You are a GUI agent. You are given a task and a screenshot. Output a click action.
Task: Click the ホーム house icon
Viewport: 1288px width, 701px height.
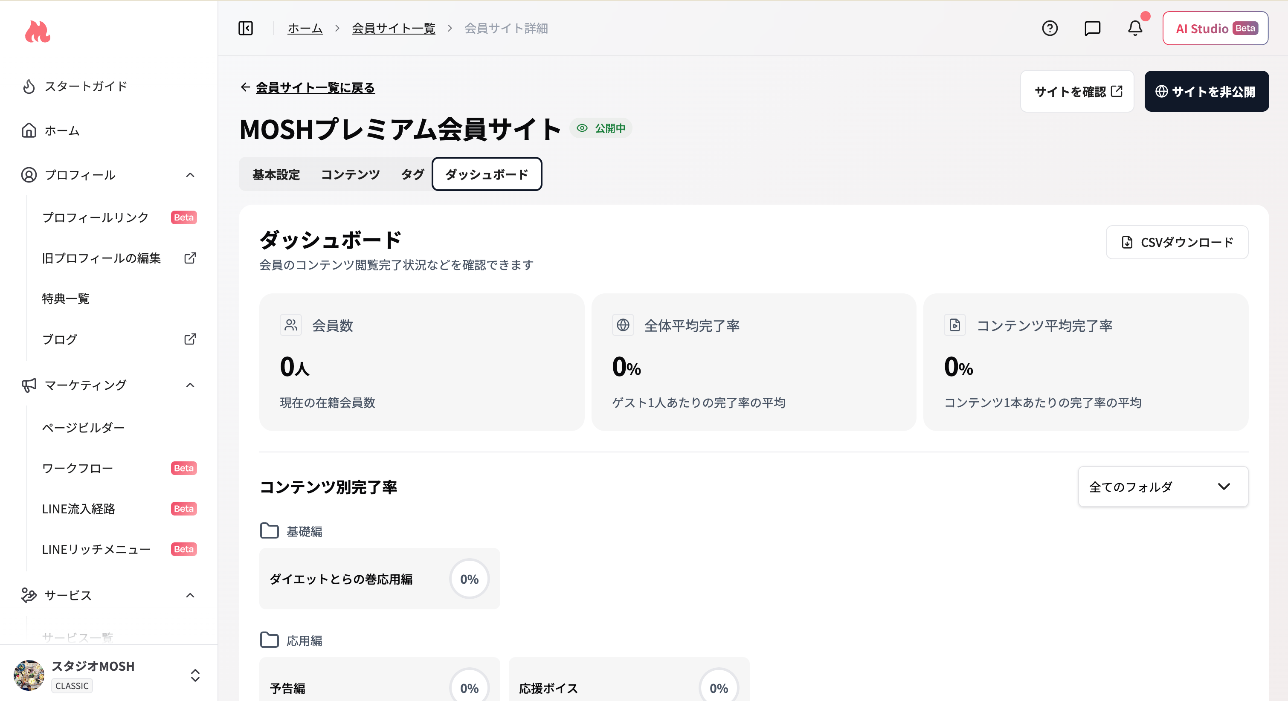point(29,130)
